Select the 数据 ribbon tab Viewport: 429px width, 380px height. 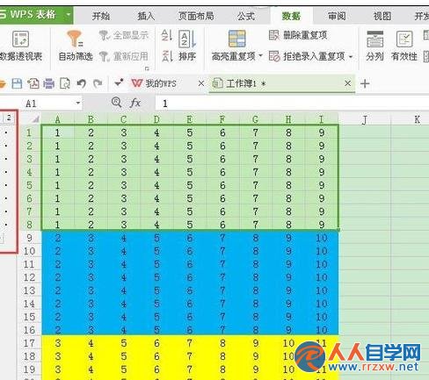coord(291,16)
